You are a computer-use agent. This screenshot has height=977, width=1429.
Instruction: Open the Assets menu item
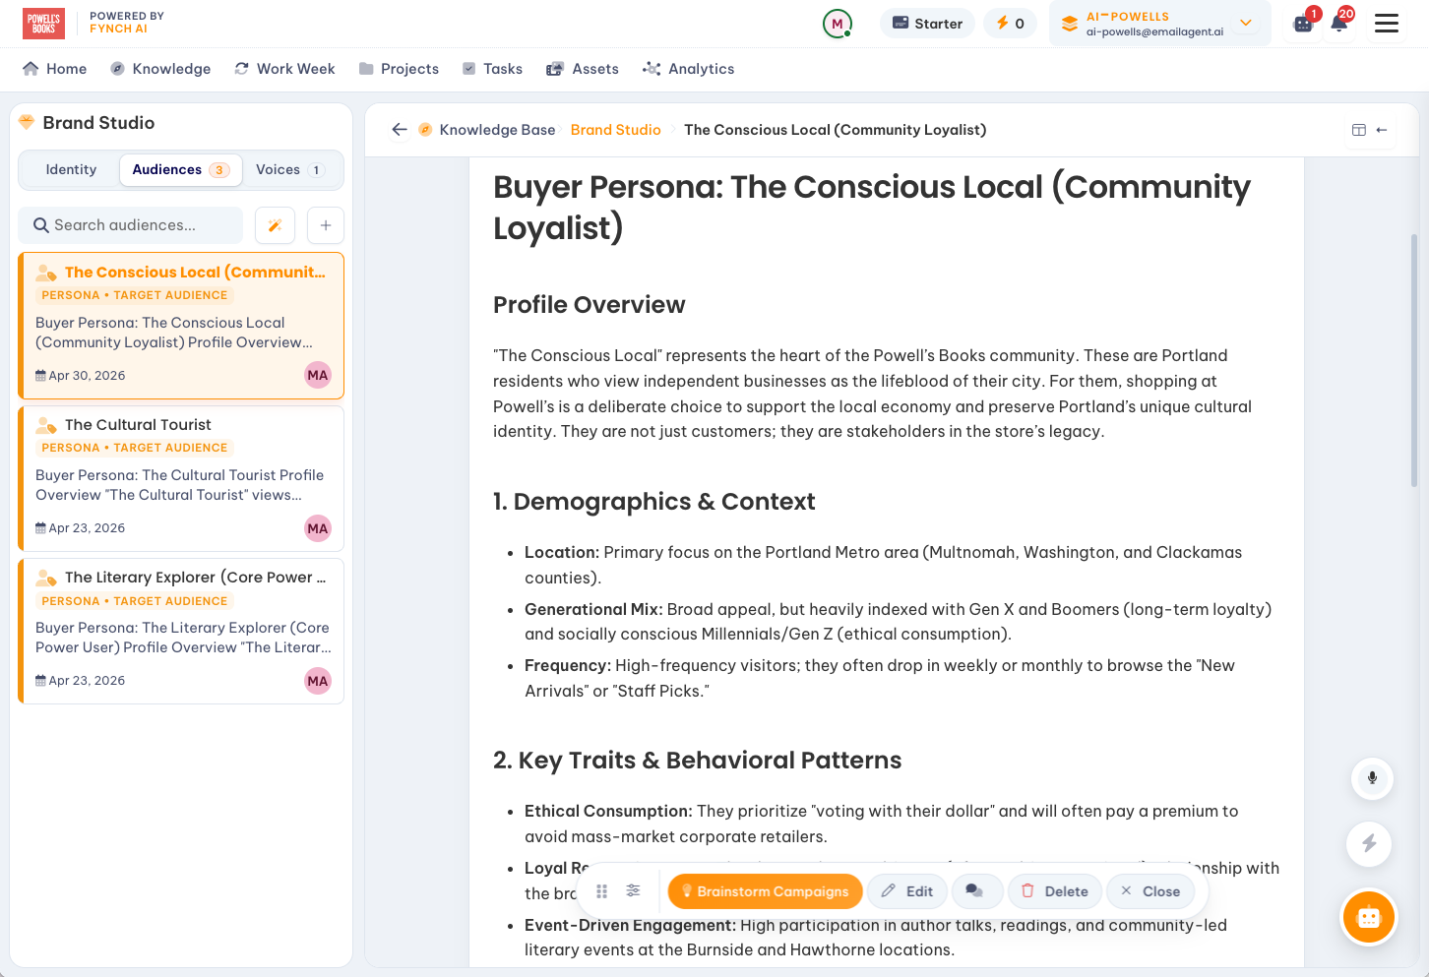pos(583,69)
